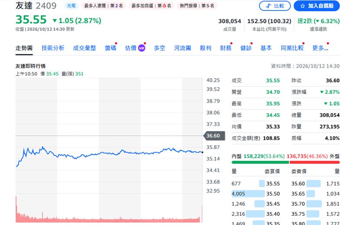
Task: Click star icon in 加入自選股 button
Action: click(302, 6)
